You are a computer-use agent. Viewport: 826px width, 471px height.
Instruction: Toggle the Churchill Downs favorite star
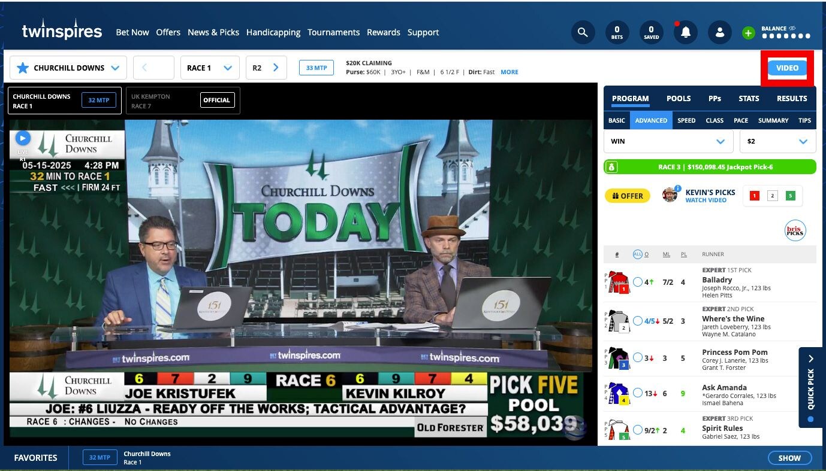(x=23, y=68)
